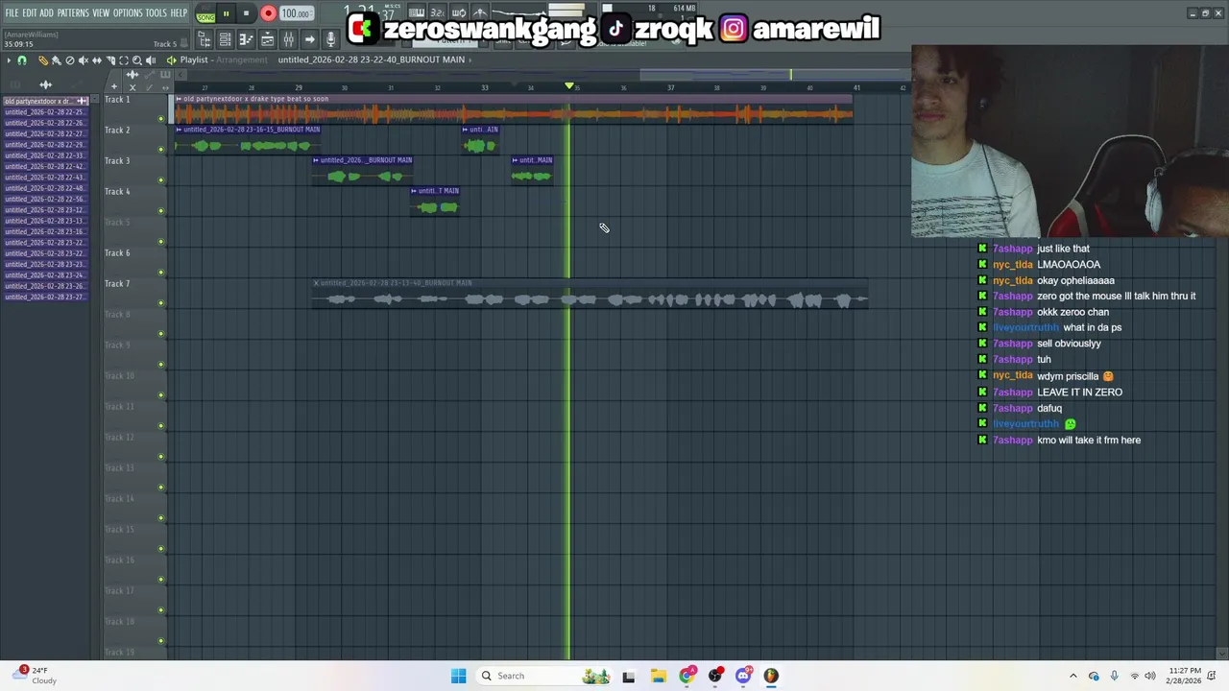The height and width of the screenshot is (691, 1229).
Task: Open clip menu of Track 4 clip
Action: click(415, 191)
